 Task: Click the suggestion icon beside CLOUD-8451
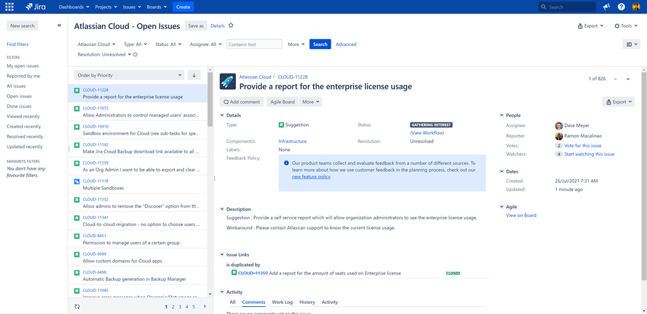(x=76, y=236)
